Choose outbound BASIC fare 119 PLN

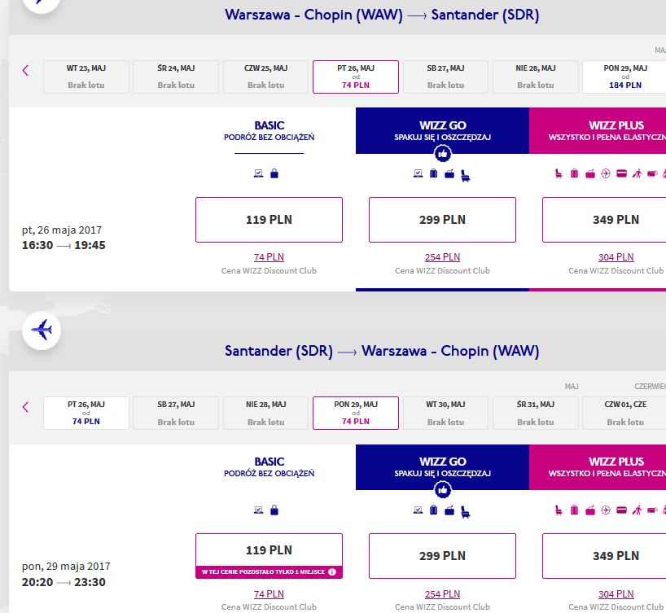(x=269, y=220)
